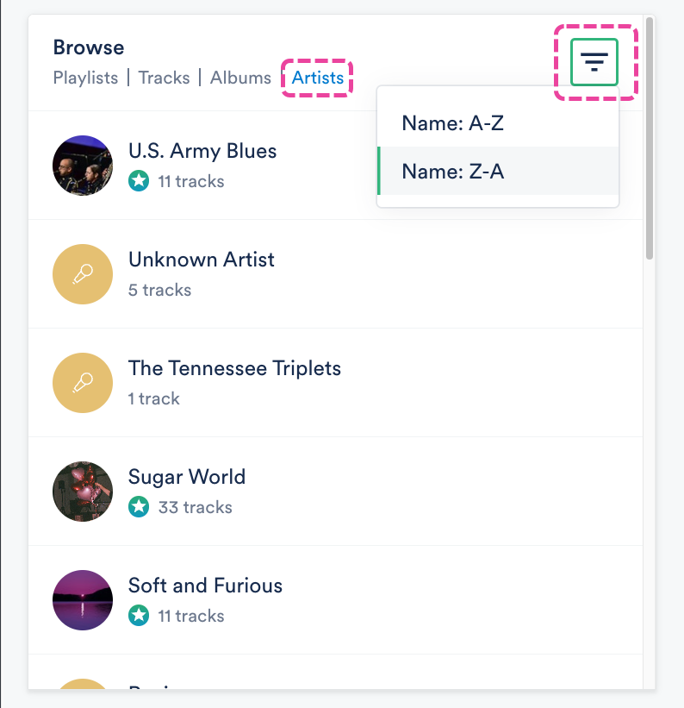Screen dimensions: 684x708
Task: Choose the Name: Z-A sort option
Action: tap(452, 172)
